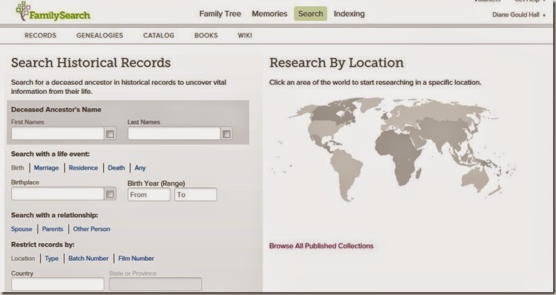Click the FamilySearch tree logo

point(53,12)
